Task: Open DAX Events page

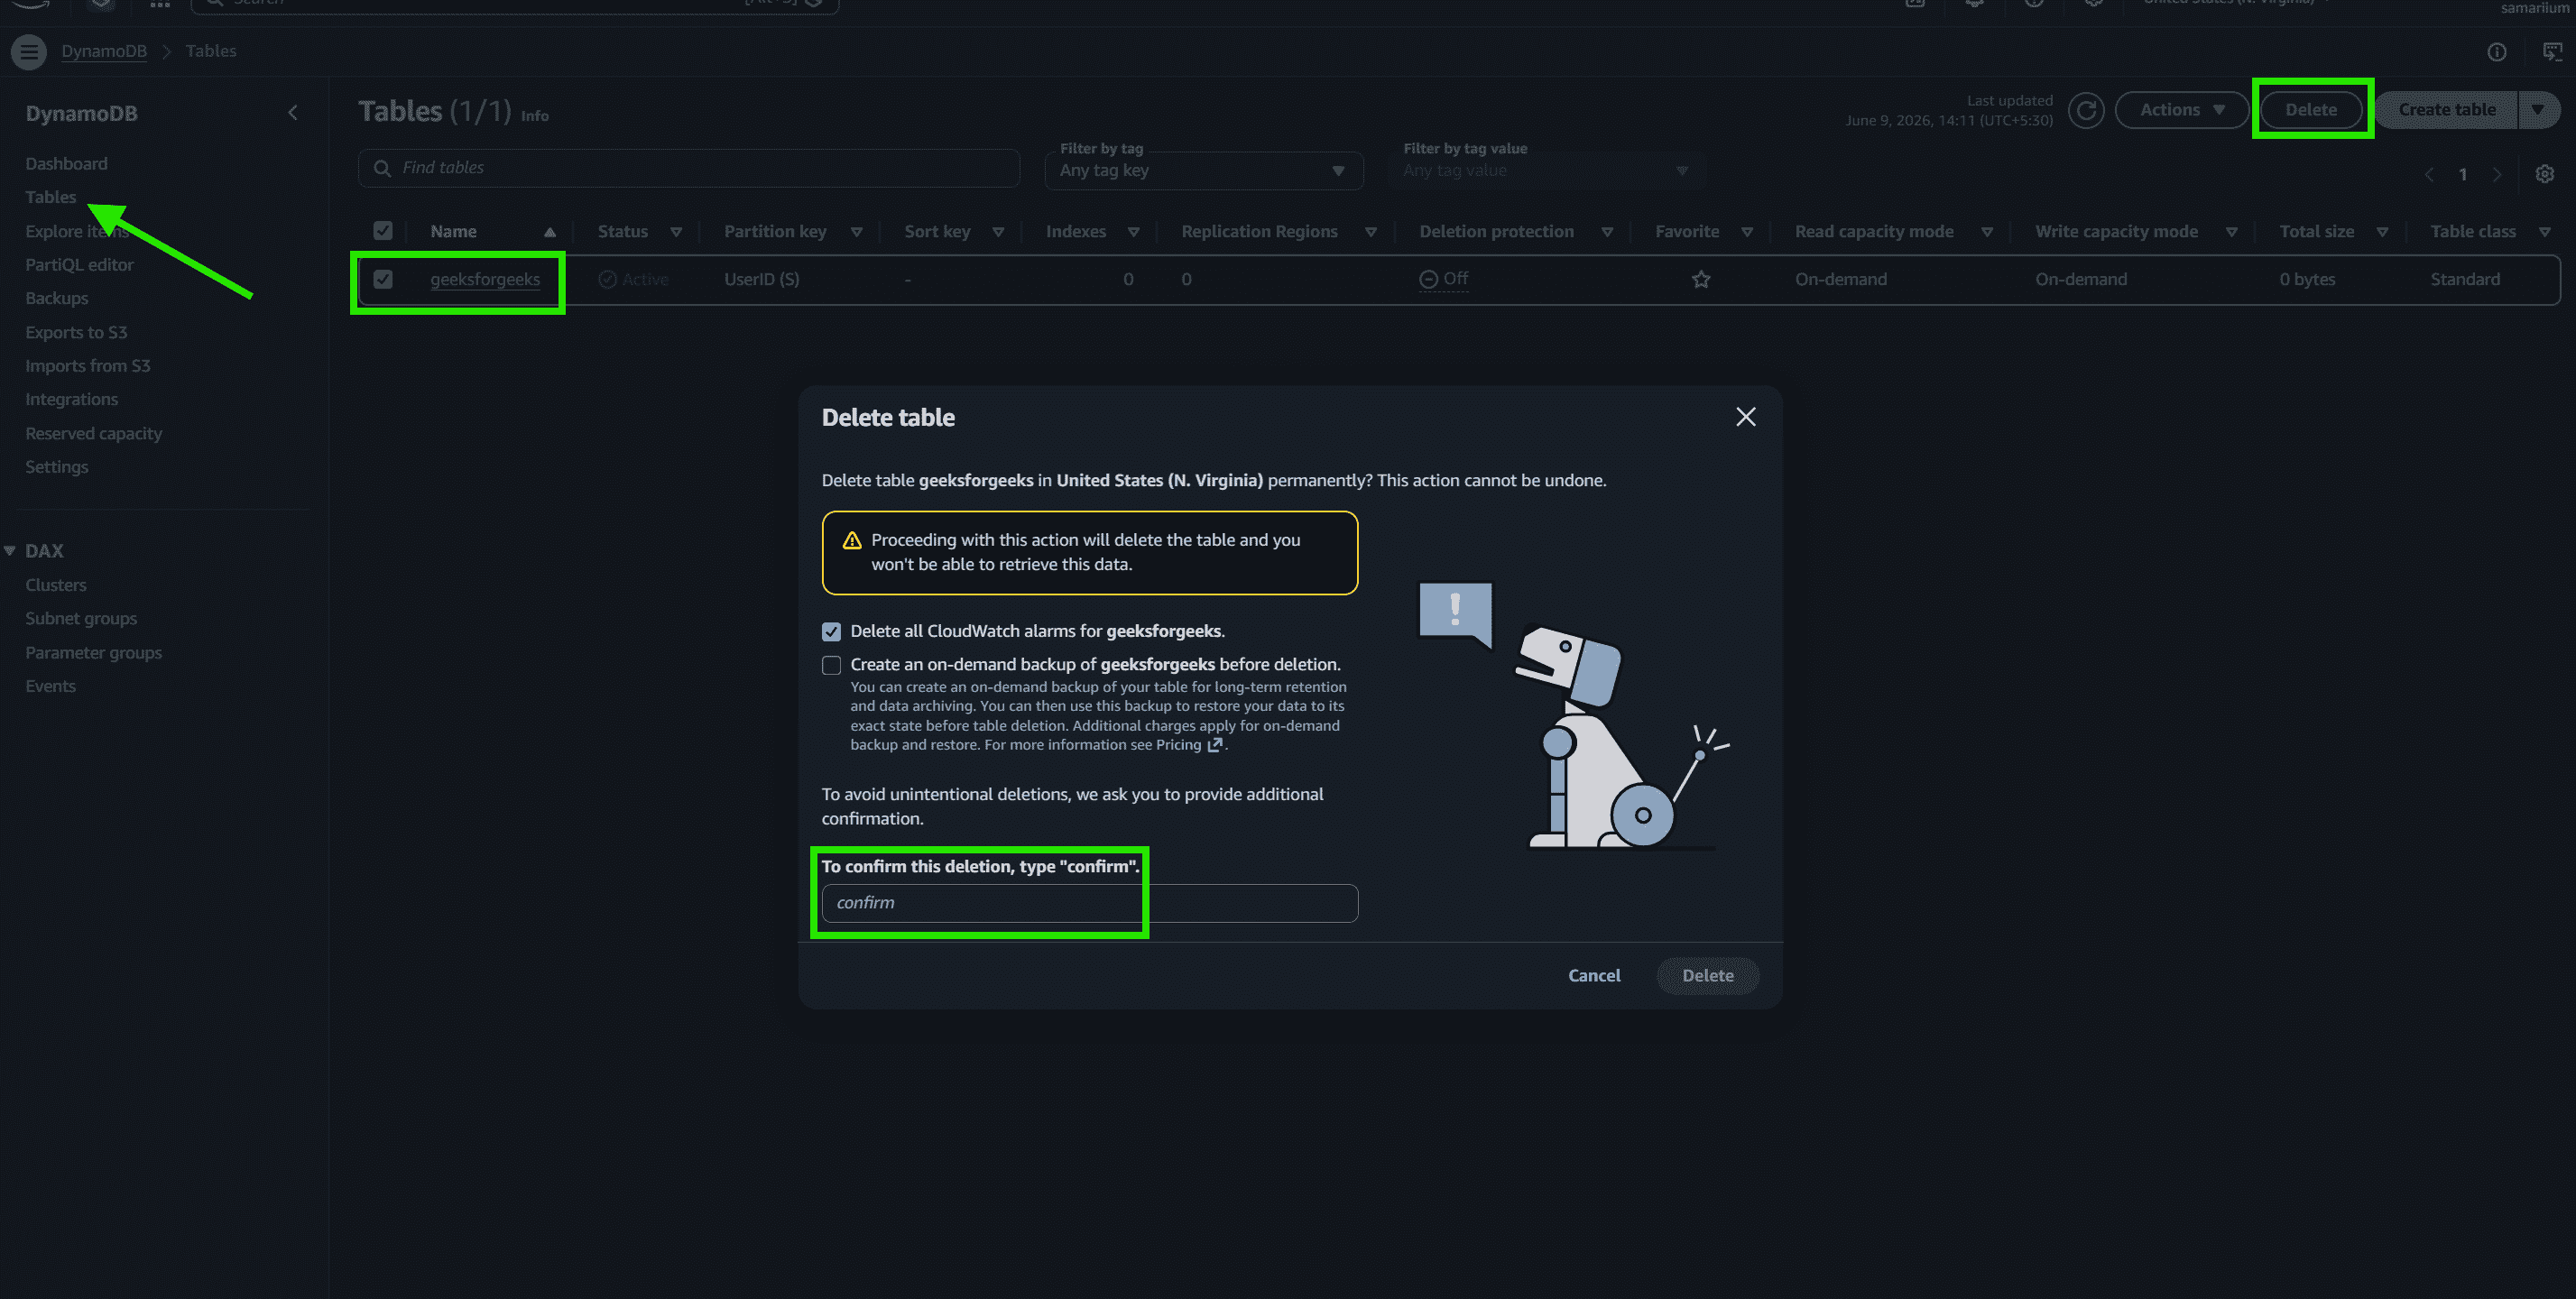Action: tap(51, 686)
